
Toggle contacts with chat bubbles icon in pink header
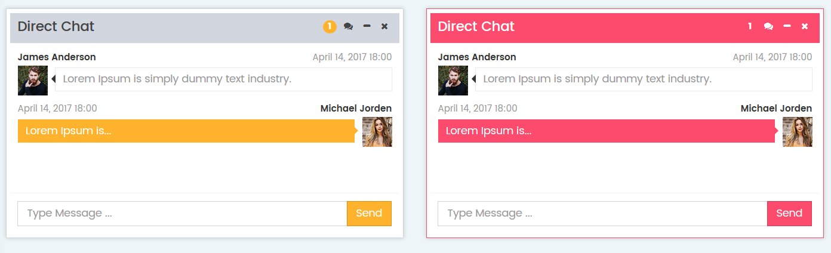pyautogui.click(x=769, y=26)
